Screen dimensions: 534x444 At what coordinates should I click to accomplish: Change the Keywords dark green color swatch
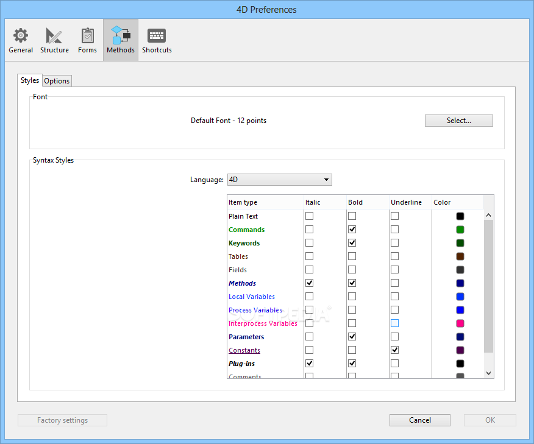460,243
